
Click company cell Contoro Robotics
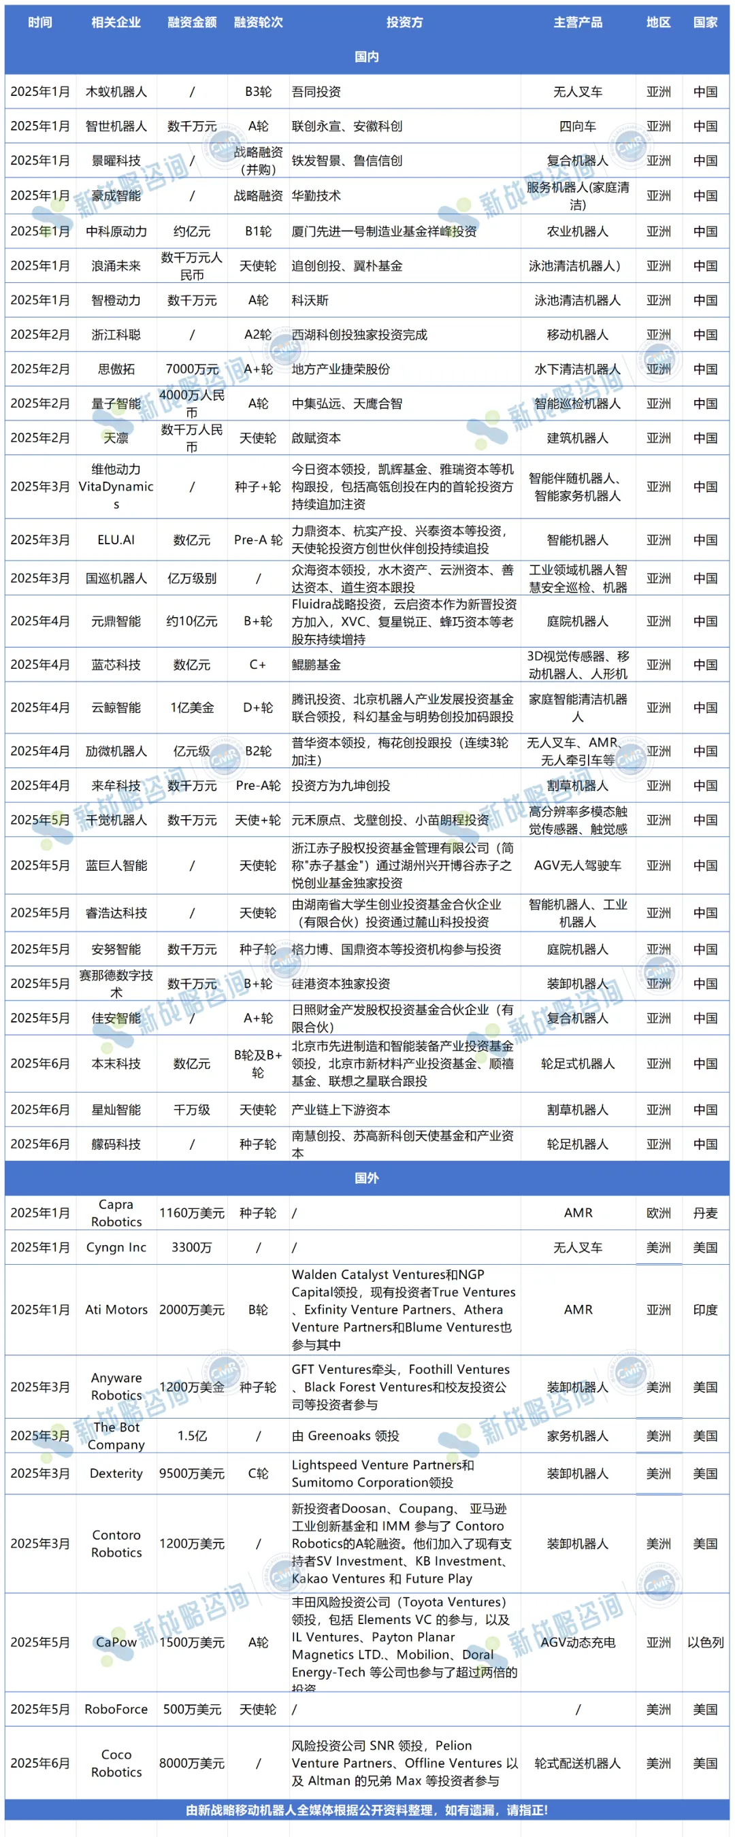click(x=116, y=1544)
